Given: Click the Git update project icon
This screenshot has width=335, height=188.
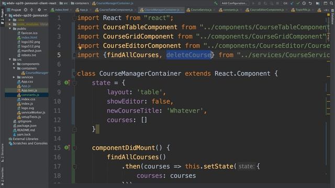Looking at the screenshot, I should coord(292,3).
